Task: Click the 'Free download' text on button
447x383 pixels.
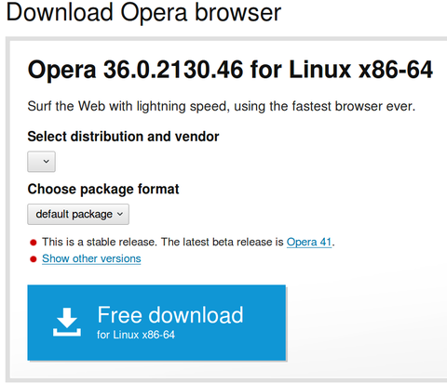Action: point(170,315)
